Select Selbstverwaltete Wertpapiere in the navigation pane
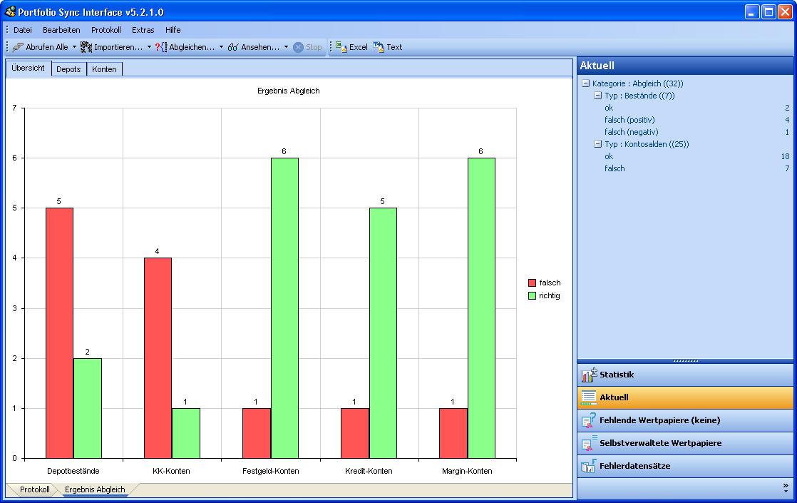Viewport: 797px width, 503px height. tap(660, 443)
